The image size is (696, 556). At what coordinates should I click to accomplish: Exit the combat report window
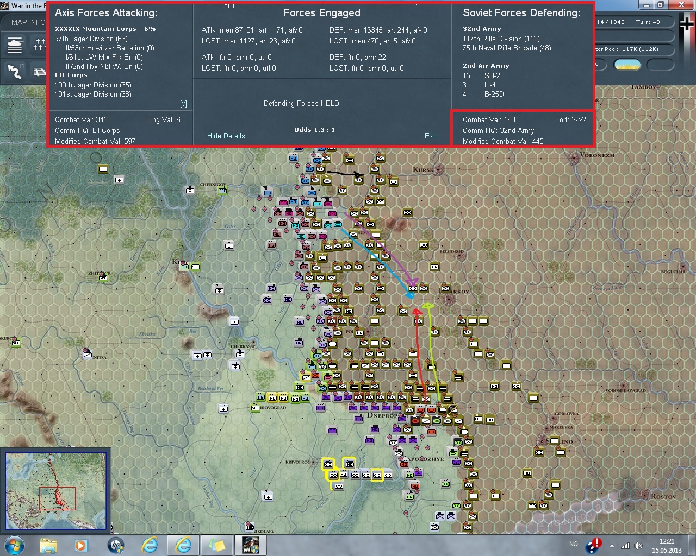pyautogui.click(x=431, y=136)
